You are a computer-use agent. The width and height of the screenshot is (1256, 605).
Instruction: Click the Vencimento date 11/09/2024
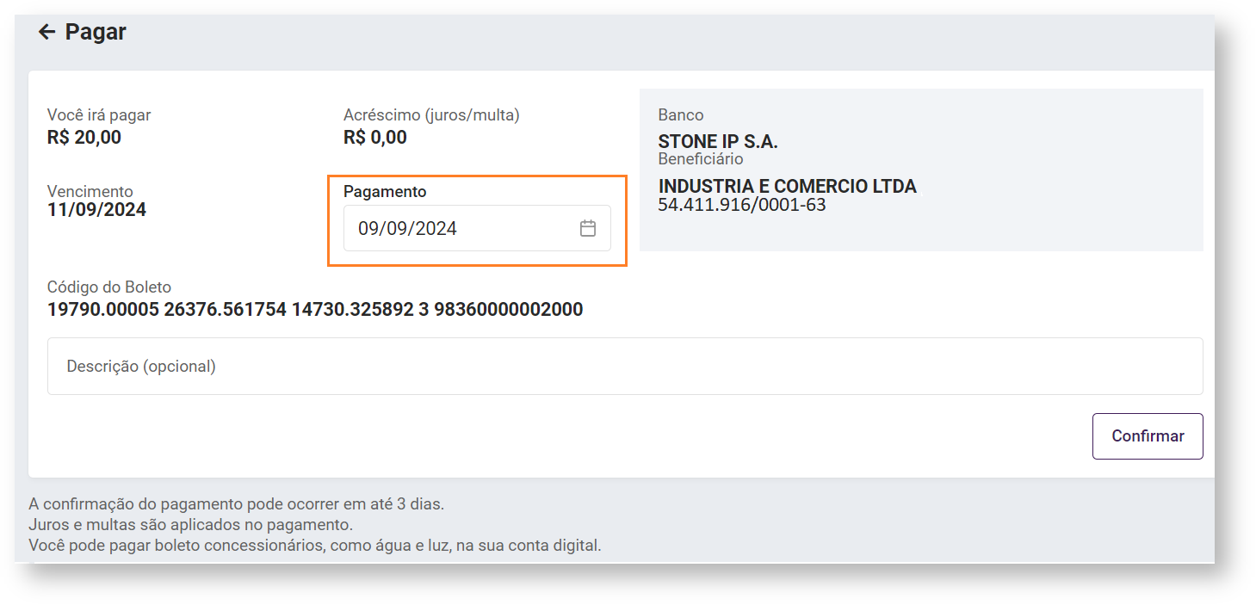click(x=96, y=210)
